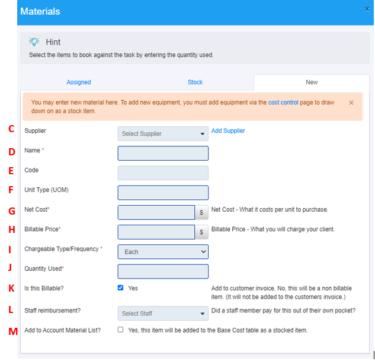Open the cost control page link

point(283,103)
